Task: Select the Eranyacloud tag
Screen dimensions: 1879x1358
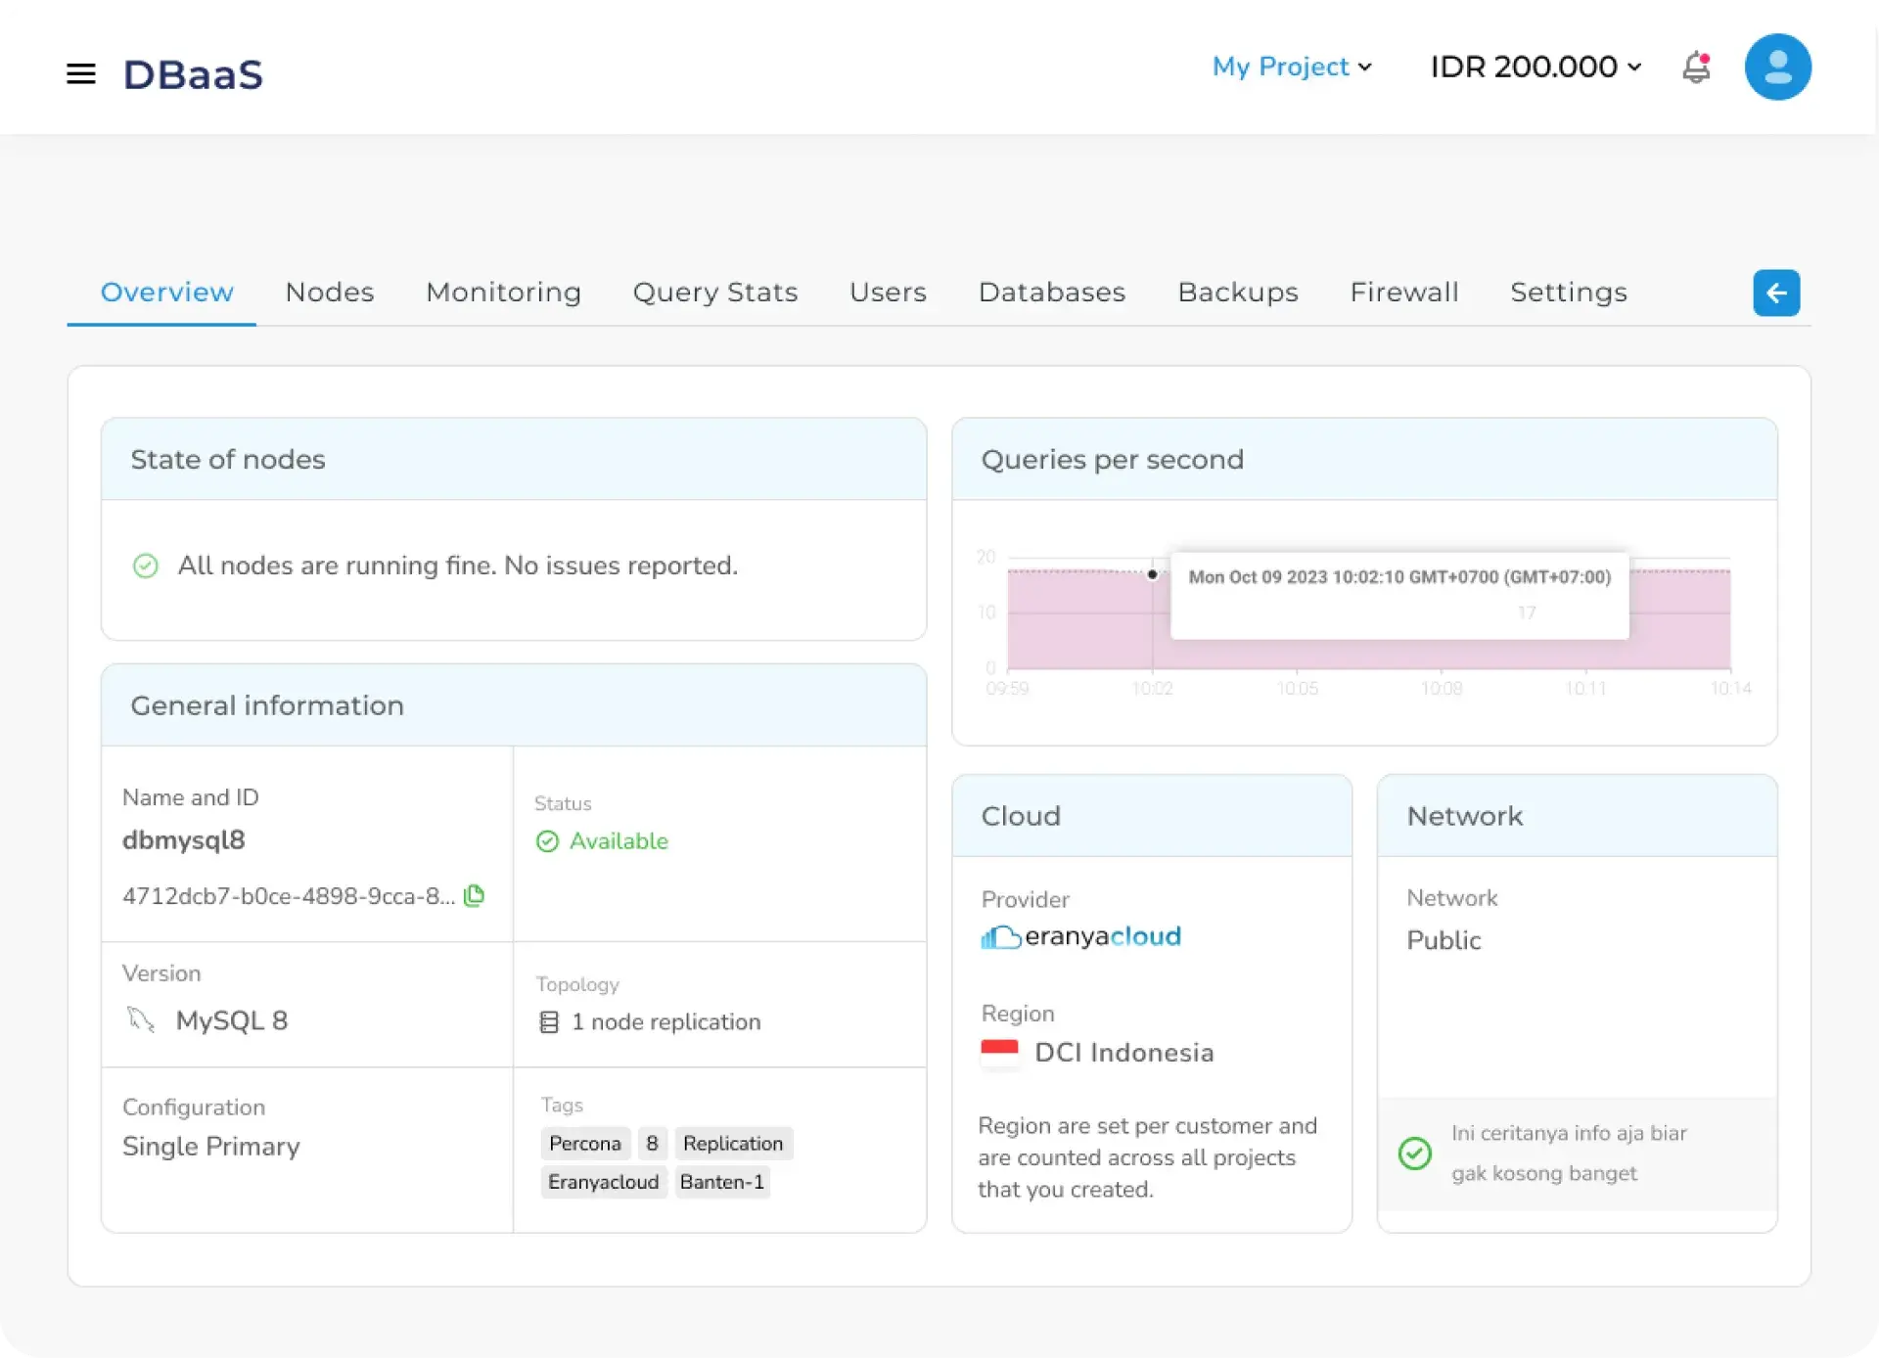Action: click(x=603, y=1182)
